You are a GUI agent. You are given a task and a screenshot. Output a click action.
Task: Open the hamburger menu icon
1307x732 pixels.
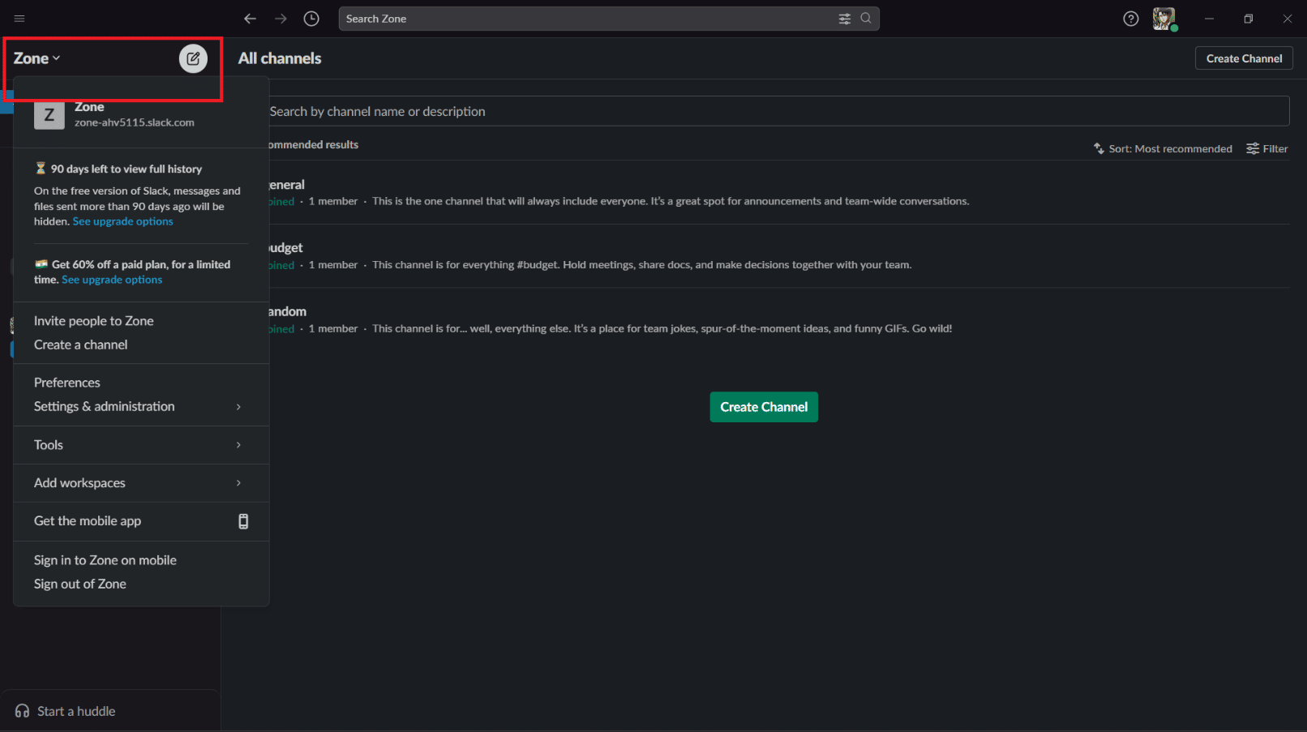pos(19,19)
